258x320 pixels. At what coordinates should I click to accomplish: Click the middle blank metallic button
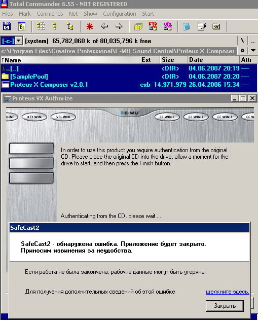point(31,163)
